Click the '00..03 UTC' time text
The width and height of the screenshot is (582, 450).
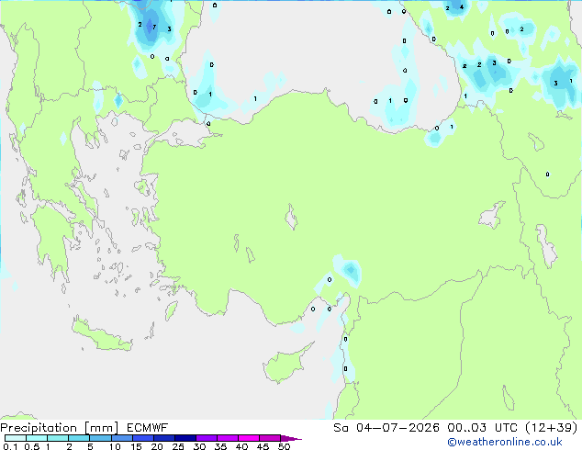[482, 428]
